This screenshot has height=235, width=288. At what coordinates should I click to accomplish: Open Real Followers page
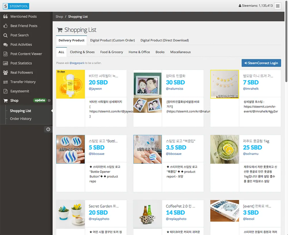click(22, 72)
